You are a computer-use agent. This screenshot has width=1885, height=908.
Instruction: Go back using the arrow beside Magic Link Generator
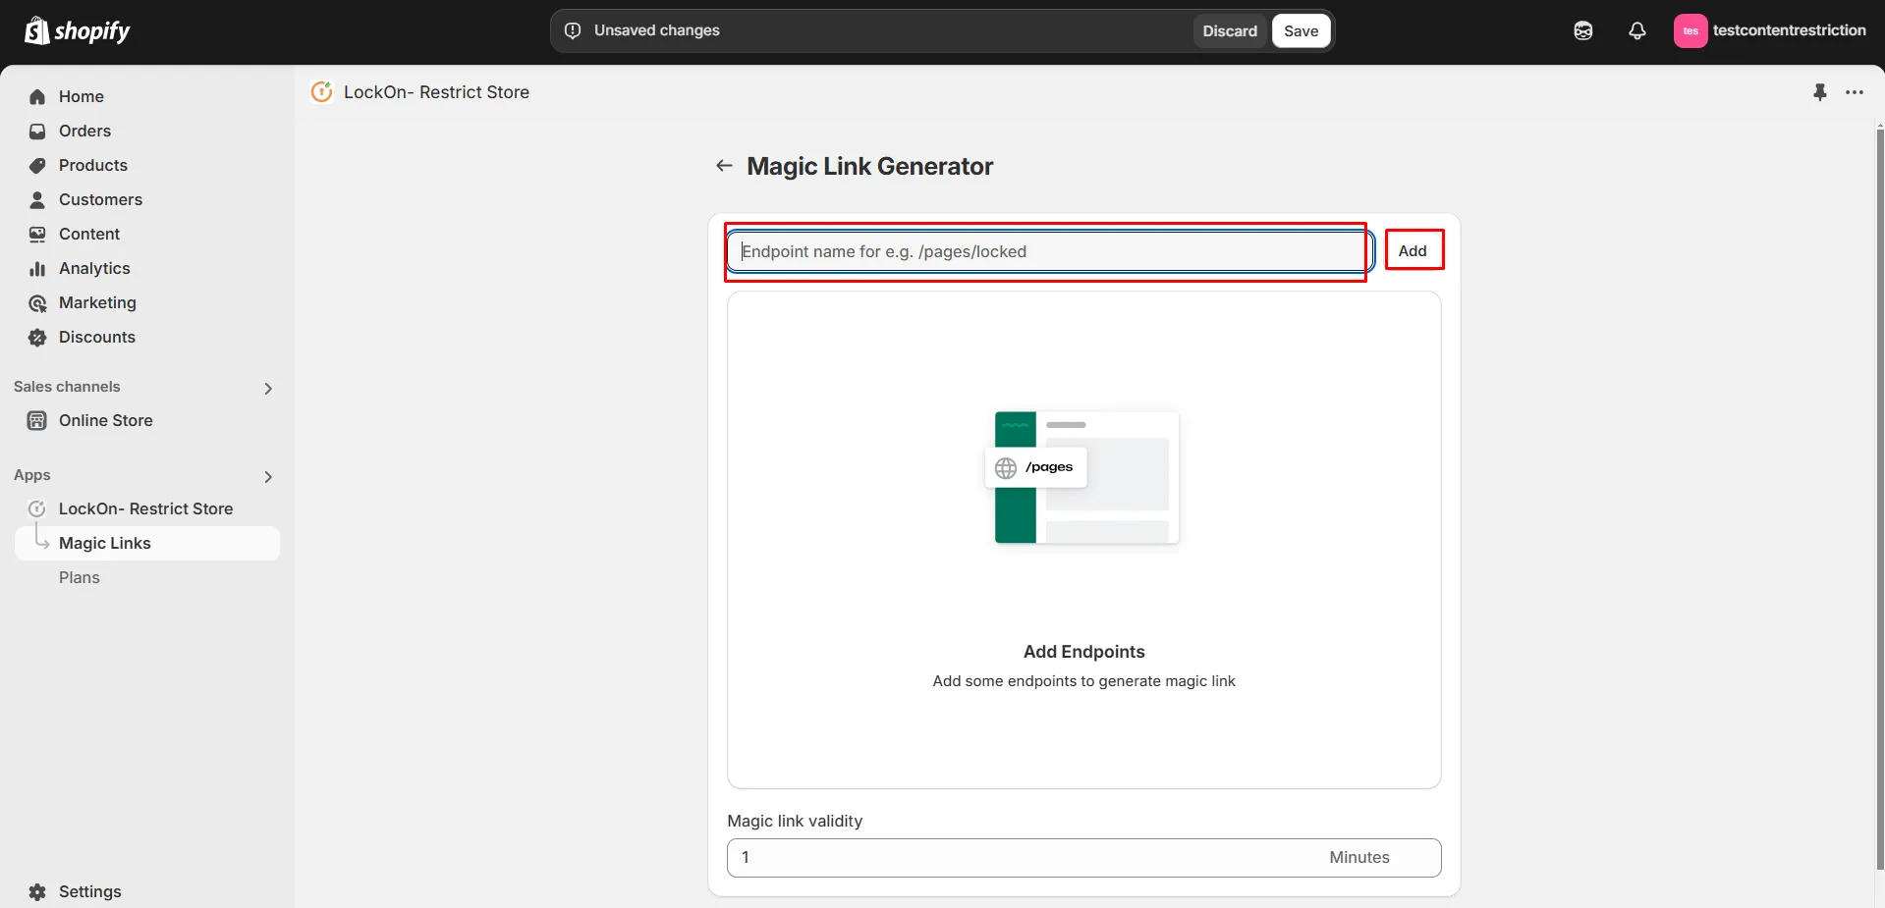[724, 166]
